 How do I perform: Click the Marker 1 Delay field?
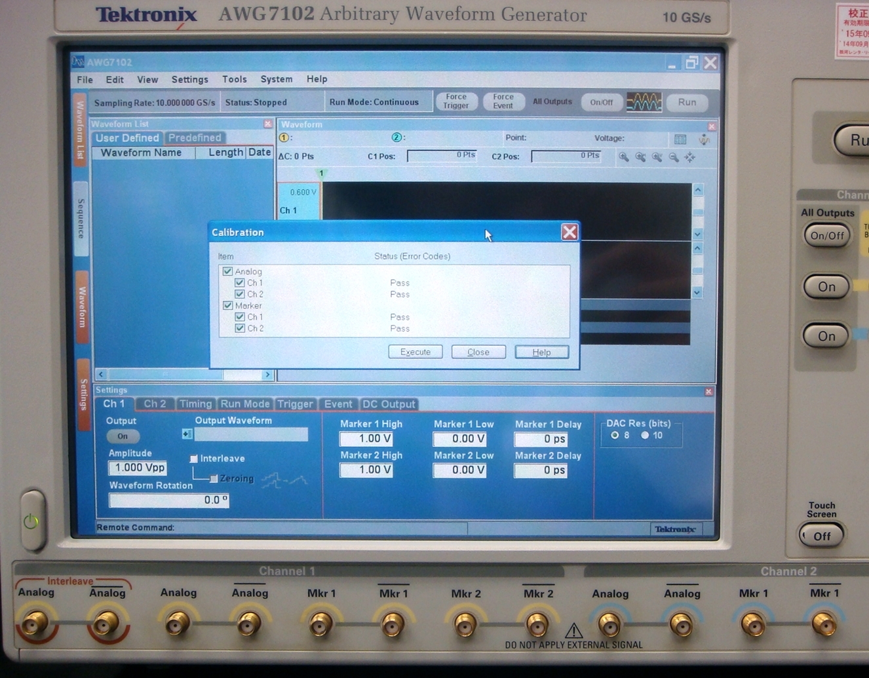541,439
